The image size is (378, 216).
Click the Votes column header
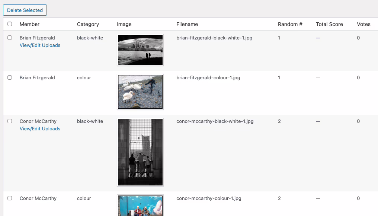(363, 24)
